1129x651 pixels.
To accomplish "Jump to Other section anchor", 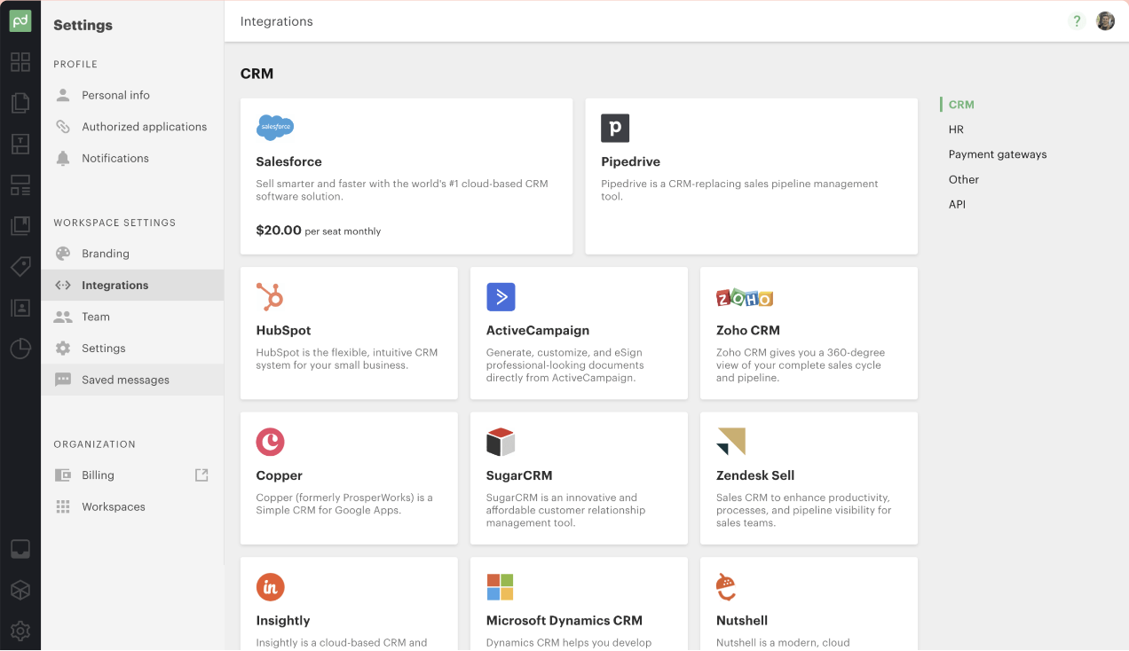I will 964,179.
